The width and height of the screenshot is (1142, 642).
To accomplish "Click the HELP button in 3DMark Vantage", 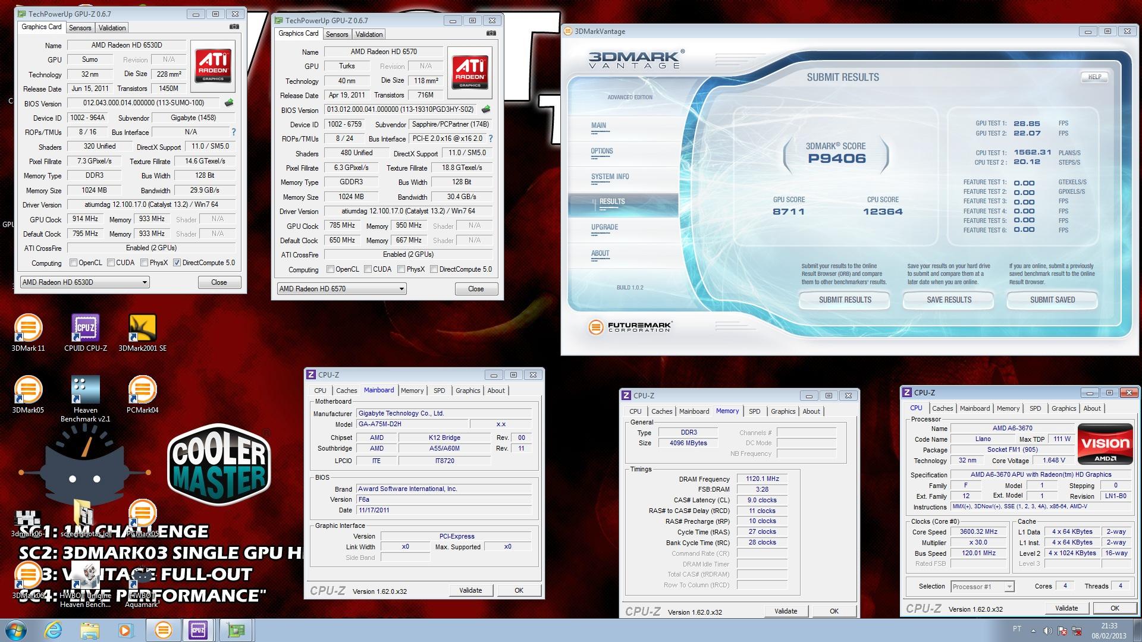I will [x=1094, y=77].
